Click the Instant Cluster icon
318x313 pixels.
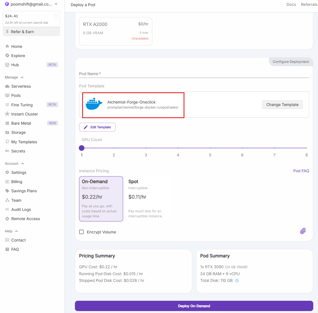click(x=7, y=114)
